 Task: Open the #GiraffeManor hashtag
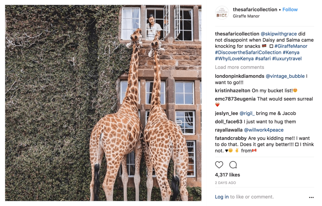(x=291, y=46)
